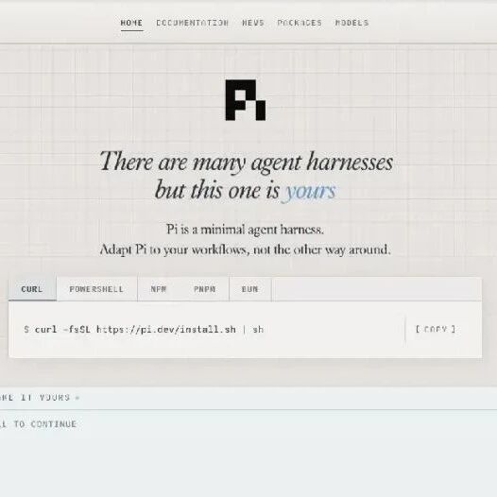The width and height of the screenshot is (497, 497).
Task: Click 'Pi is a minimal agent harness.'
Action: click(245, 230)
